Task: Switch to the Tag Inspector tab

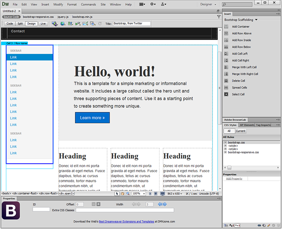Action: pos(263,125)
